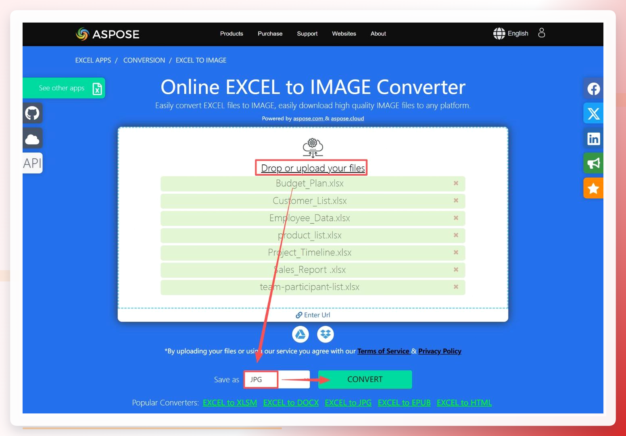Open the Terms of Service link
The height and width of the screenshot is (436, 626).
coord(383,351)
